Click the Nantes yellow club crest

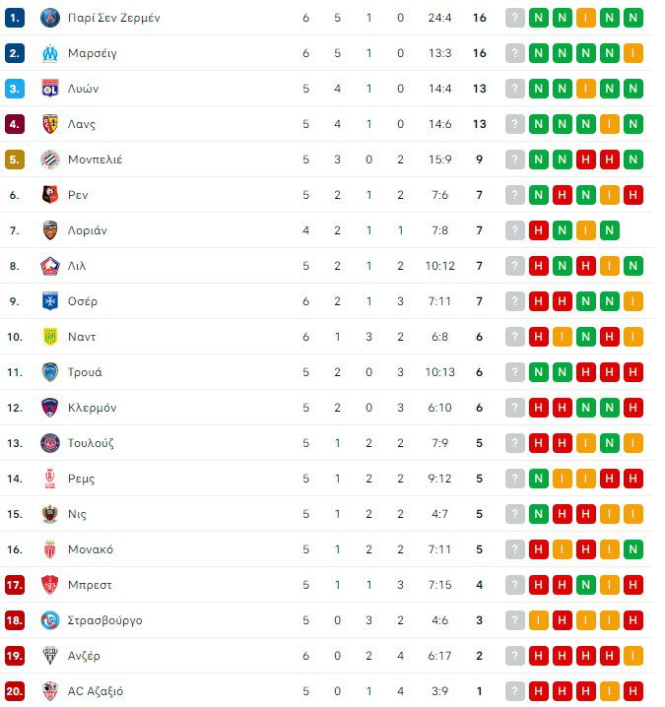[x=50, y=337]
